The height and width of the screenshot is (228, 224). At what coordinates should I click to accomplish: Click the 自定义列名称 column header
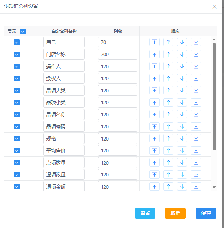click(64, 31)
